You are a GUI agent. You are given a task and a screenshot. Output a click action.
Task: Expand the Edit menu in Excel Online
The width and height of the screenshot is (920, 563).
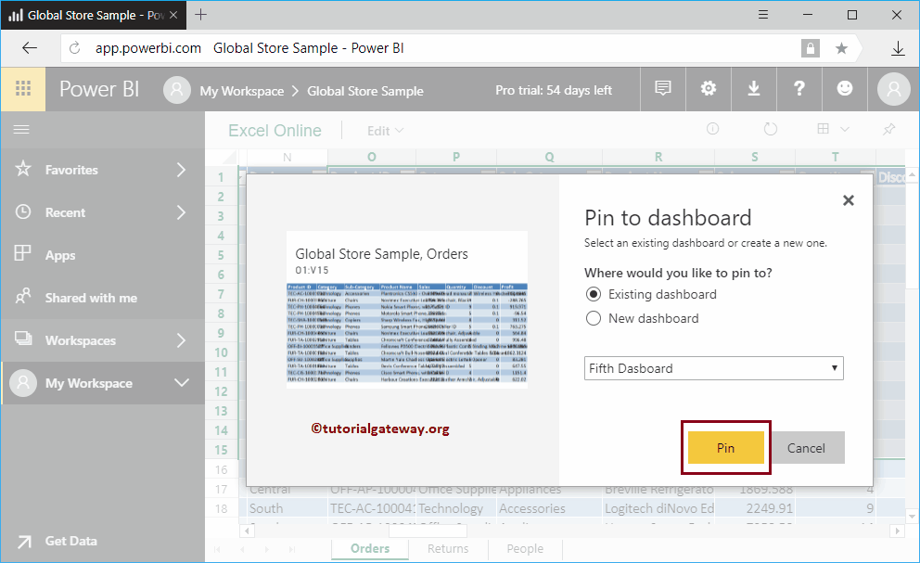[x=383, y=130]
